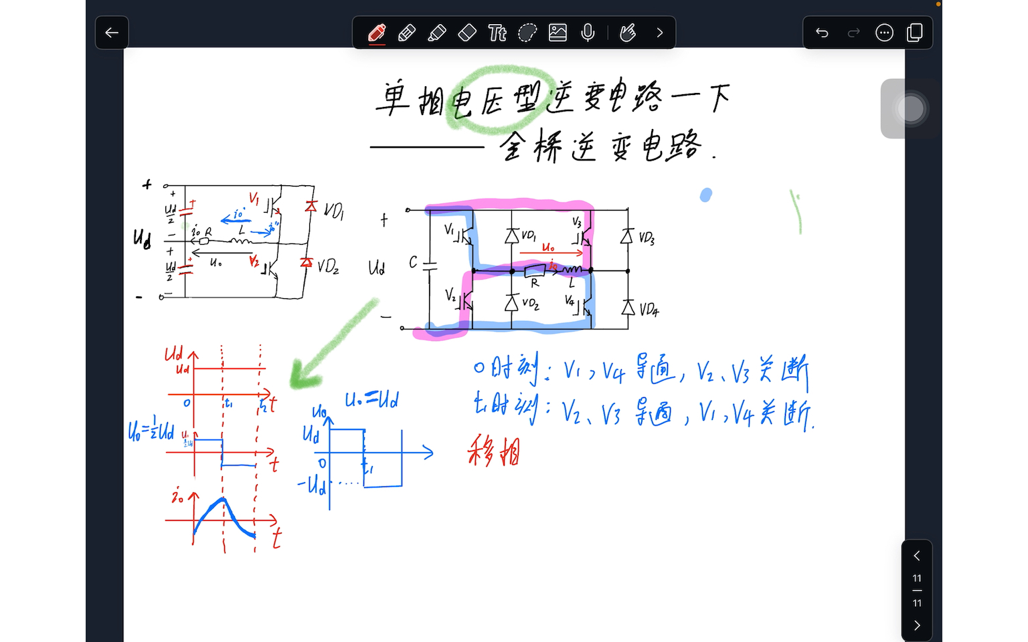Select the Highlighter tool
Viewport: 1028px width, 642px height.
pyautogui.click(x=437, y=33)
